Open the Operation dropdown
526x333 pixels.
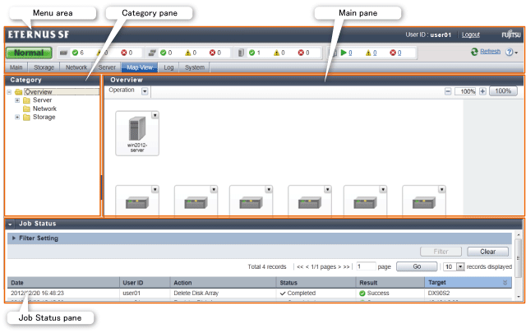pos(145,91)
